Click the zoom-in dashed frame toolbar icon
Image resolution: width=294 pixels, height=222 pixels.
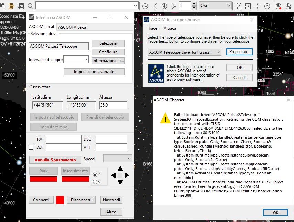(248, 6)
